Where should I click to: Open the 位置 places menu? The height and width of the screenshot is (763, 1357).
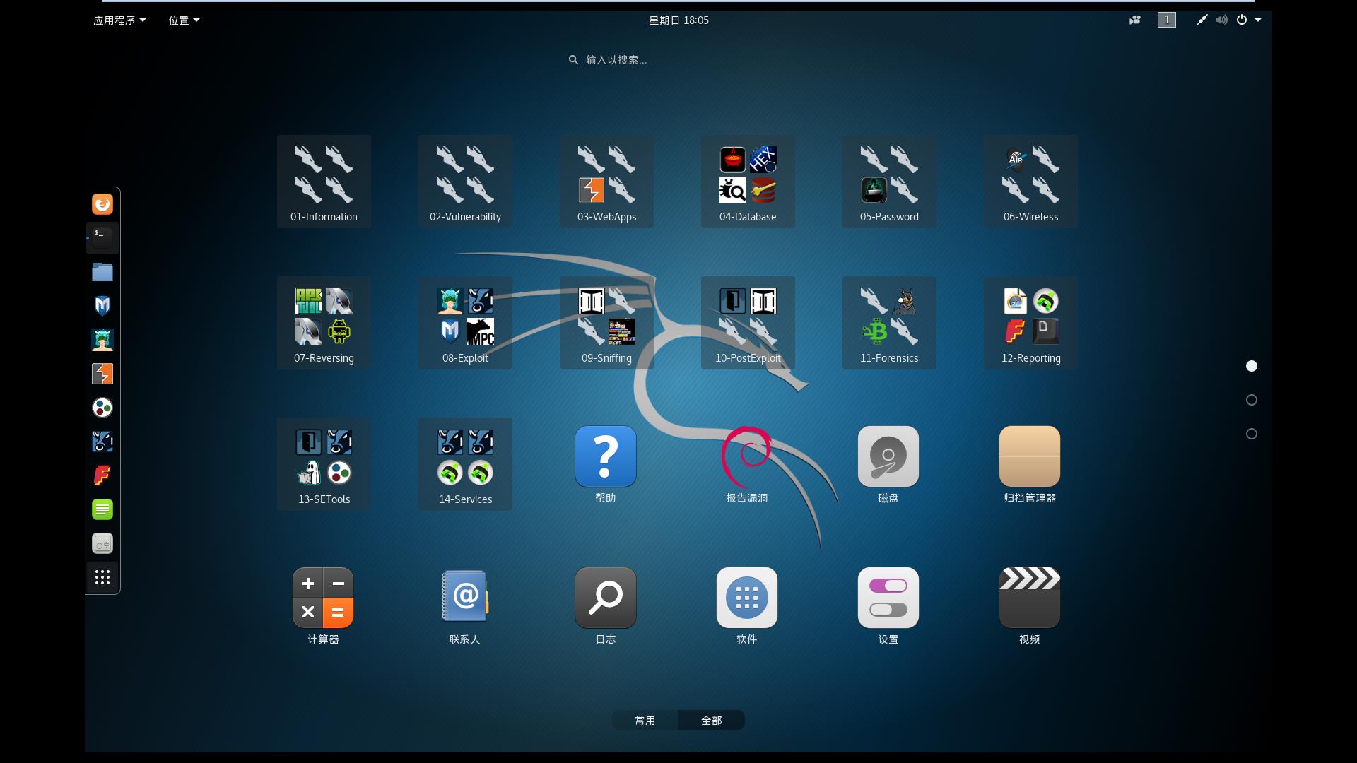(184, 20)
